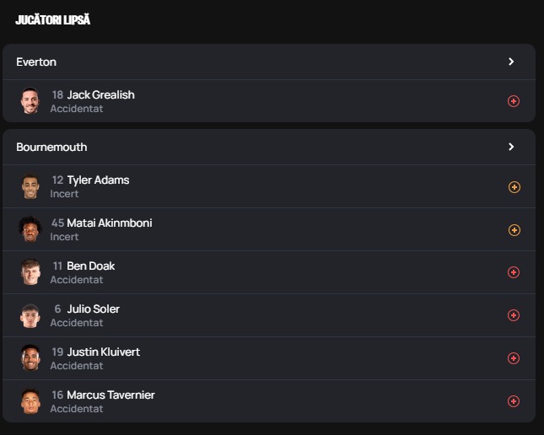Click the orange doubtful icon for Tyler Adams
The image size is (544, 435).
coord(514,187)
